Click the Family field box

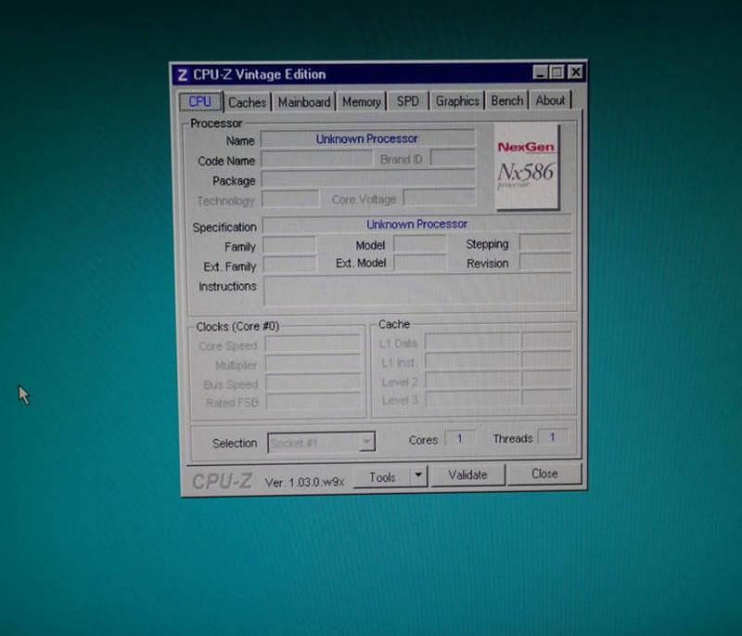(289, 245)
